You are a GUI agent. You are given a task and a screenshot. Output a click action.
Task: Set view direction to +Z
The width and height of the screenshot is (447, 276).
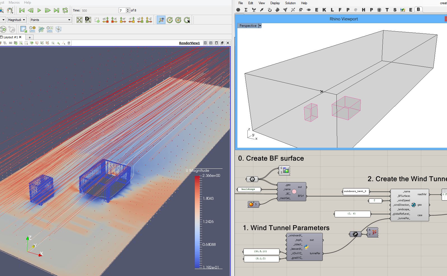140,20
